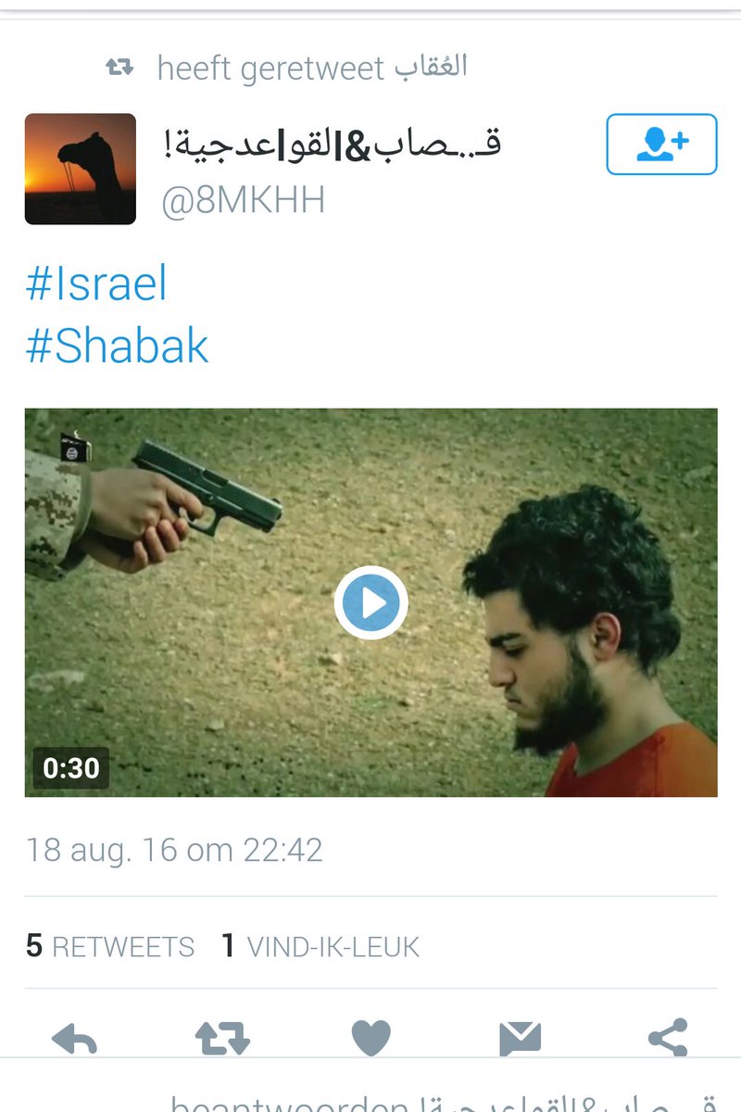This screenshot has height=1112, width=741.
Task: Open the #Israel hashtag
Action: tap(96, 284)
